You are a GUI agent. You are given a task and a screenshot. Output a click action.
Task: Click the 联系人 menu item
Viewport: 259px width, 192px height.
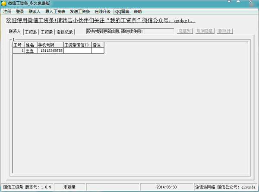click(x=35, y=12)
